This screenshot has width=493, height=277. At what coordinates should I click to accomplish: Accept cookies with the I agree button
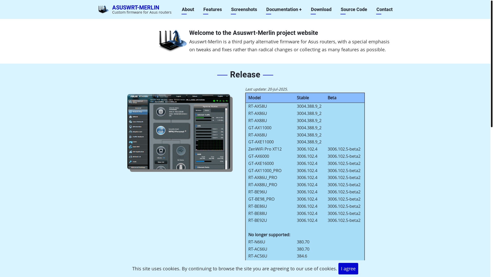pyautogui.click(x=348, y=269)
